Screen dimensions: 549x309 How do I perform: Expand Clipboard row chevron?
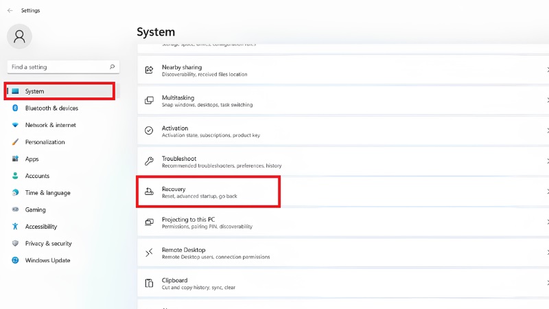click(x=547, y=283)
